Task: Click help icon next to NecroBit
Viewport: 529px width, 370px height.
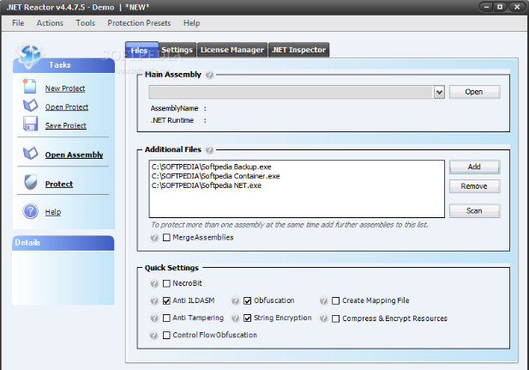Action: (x=154, y=283)
